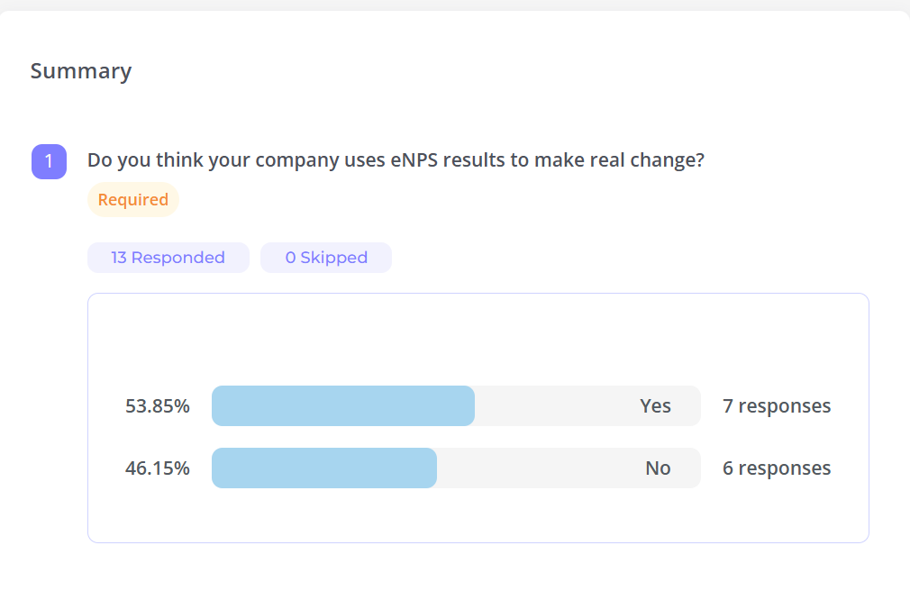The image size is (910, 609).
Task: Click the question number 1 badge
Action: pyautogui.click(x=49, y=161)
